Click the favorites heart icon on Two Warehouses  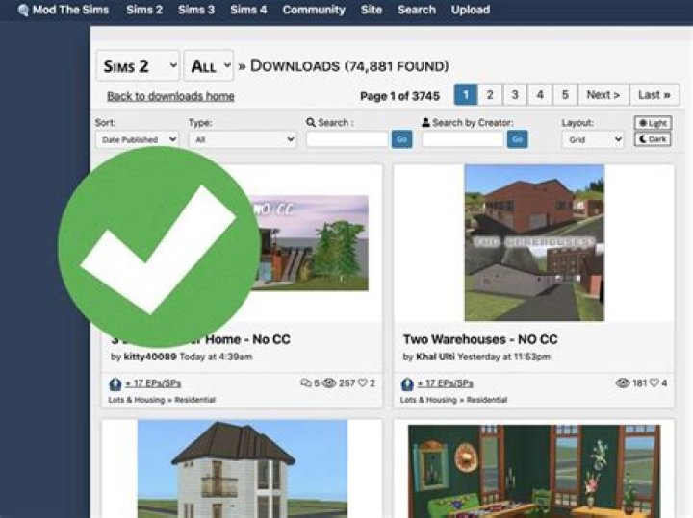click(654, 383)
